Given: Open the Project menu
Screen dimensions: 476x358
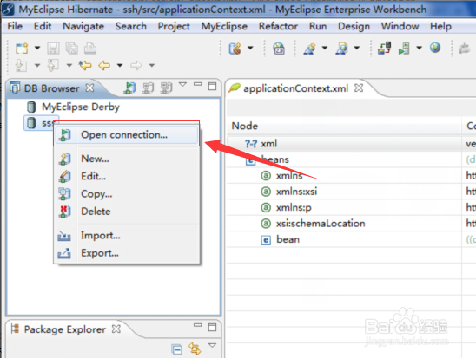Looking at the screenshot, I should click(174, 26).
